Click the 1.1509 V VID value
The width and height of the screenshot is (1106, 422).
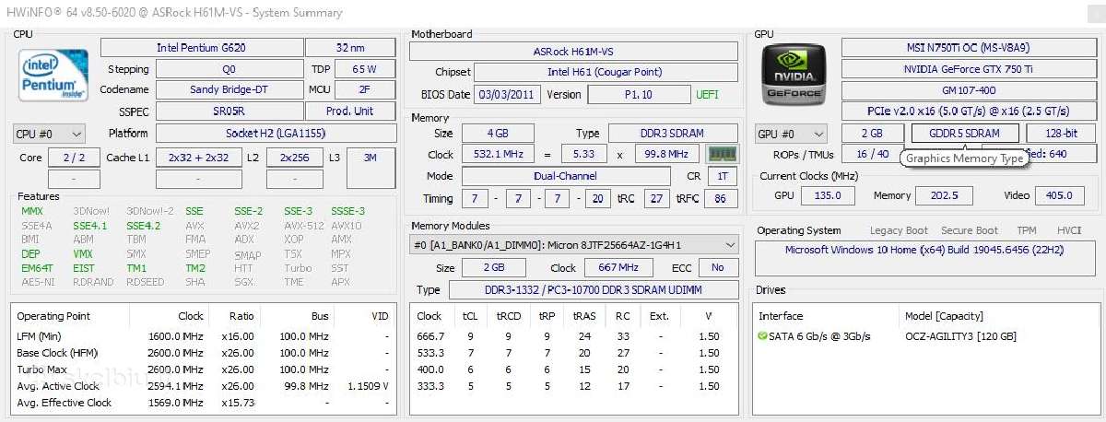(x=367, y=386)
